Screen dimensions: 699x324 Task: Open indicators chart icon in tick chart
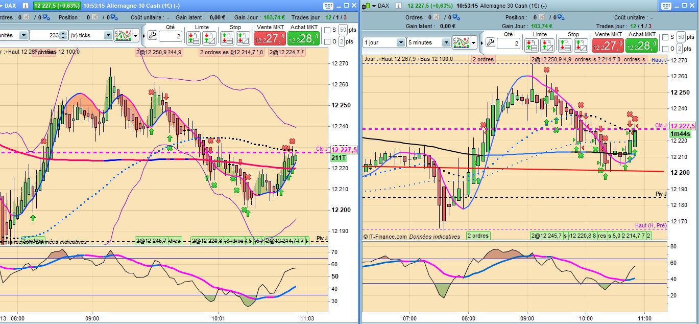123,35
